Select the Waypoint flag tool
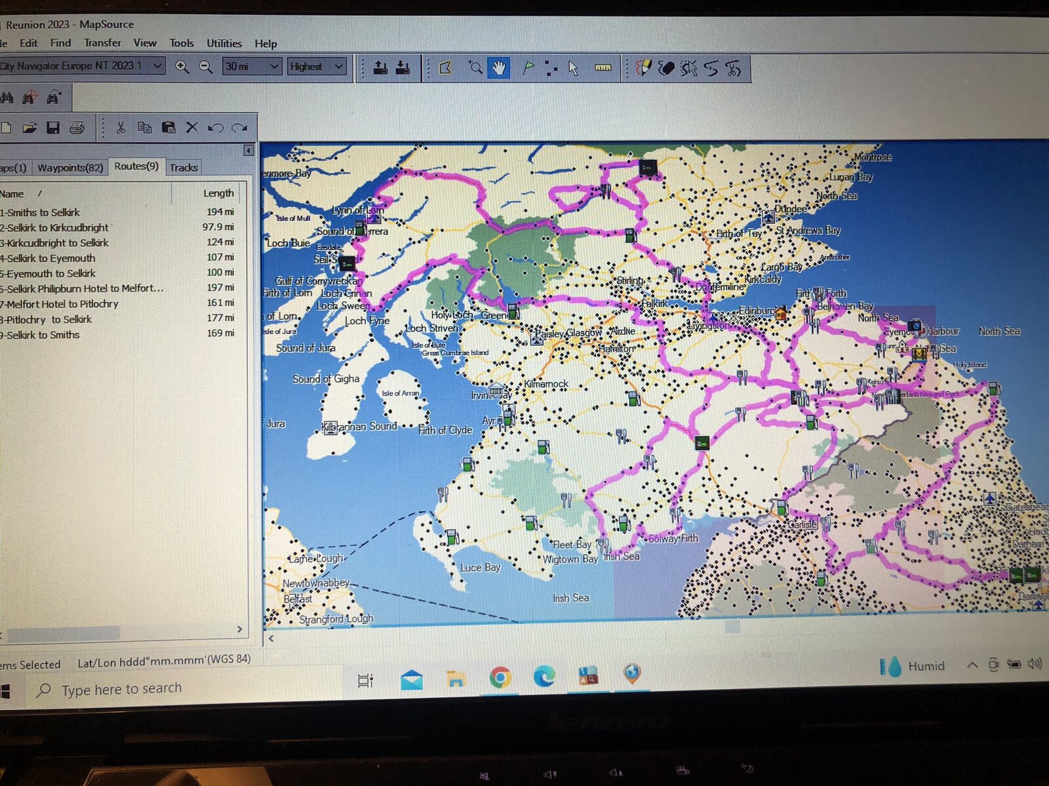Image resolution: width=1049 pixels, height=786 pixels. pos(528,67)
